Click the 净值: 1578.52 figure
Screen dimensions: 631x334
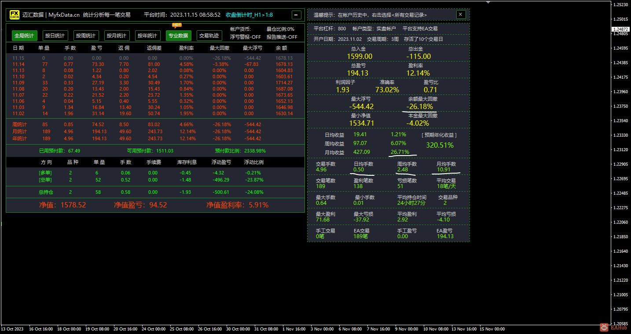(62, 205)
